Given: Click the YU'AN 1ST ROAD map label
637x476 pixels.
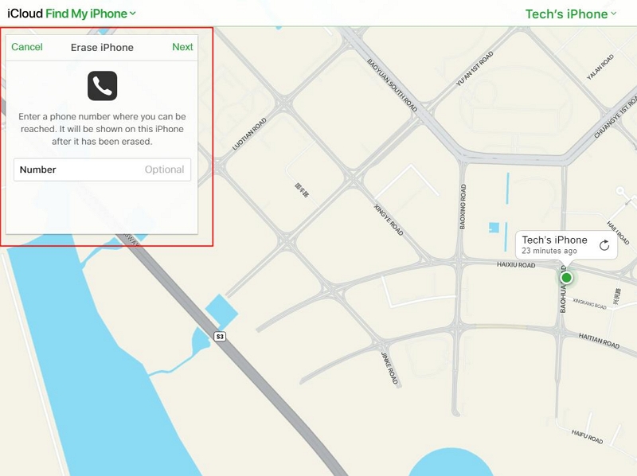Looking at the screenshot, I should 475,68.
